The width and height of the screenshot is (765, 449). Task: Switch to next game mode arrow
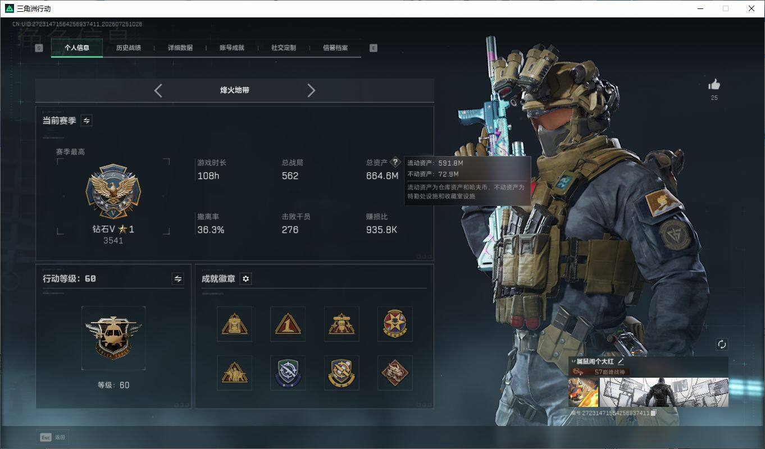[x=311, y=90]
